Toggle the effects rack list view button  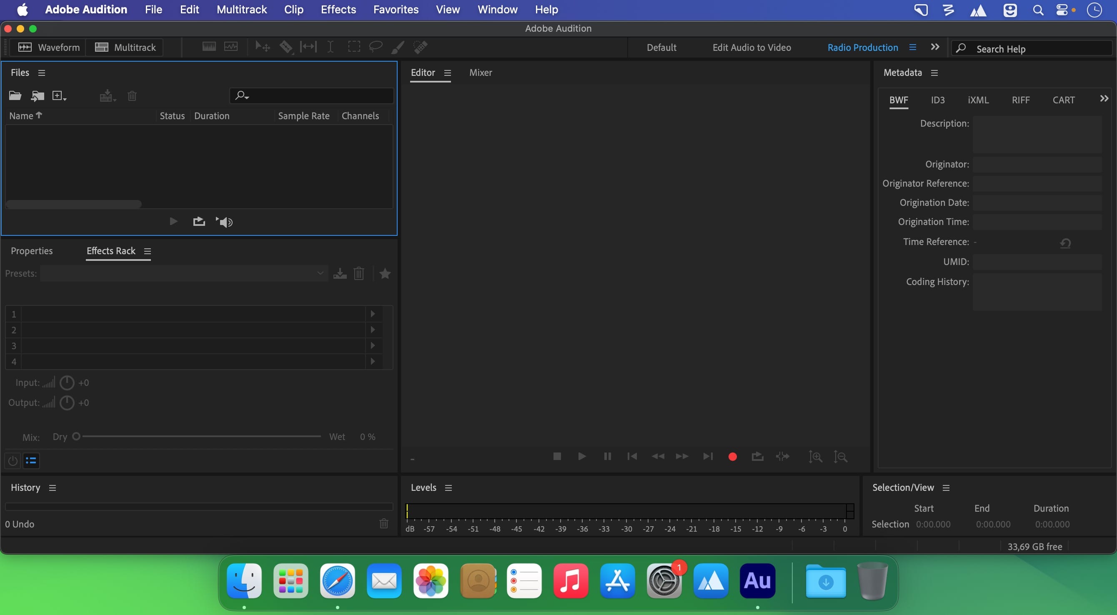31,460
